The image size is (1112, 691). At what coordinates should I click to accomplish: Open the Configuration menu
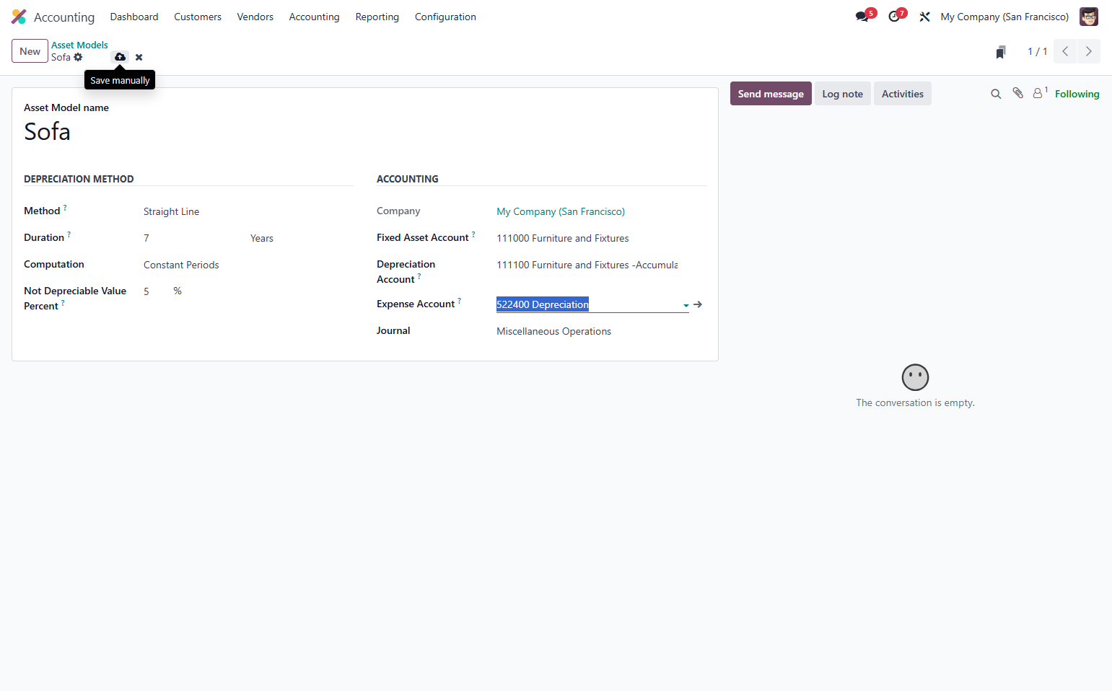click(445, 17)
